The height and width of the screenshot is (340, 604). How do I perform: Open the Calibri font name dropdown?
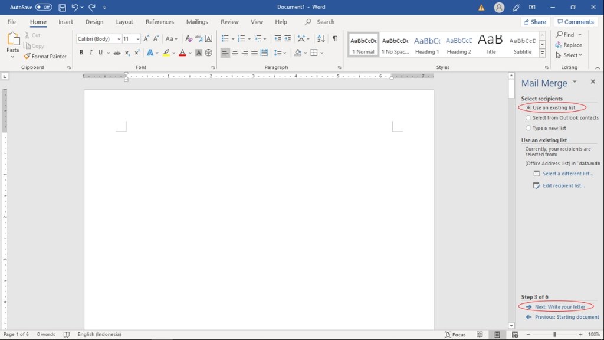click(119, 39)
